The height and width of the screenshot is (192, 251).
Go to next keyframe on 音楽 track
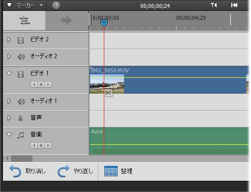coord(48,145)
